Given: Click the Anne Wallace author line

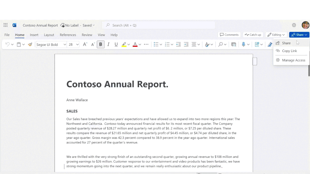Looking at the screenshot, I should click(77, 100).
